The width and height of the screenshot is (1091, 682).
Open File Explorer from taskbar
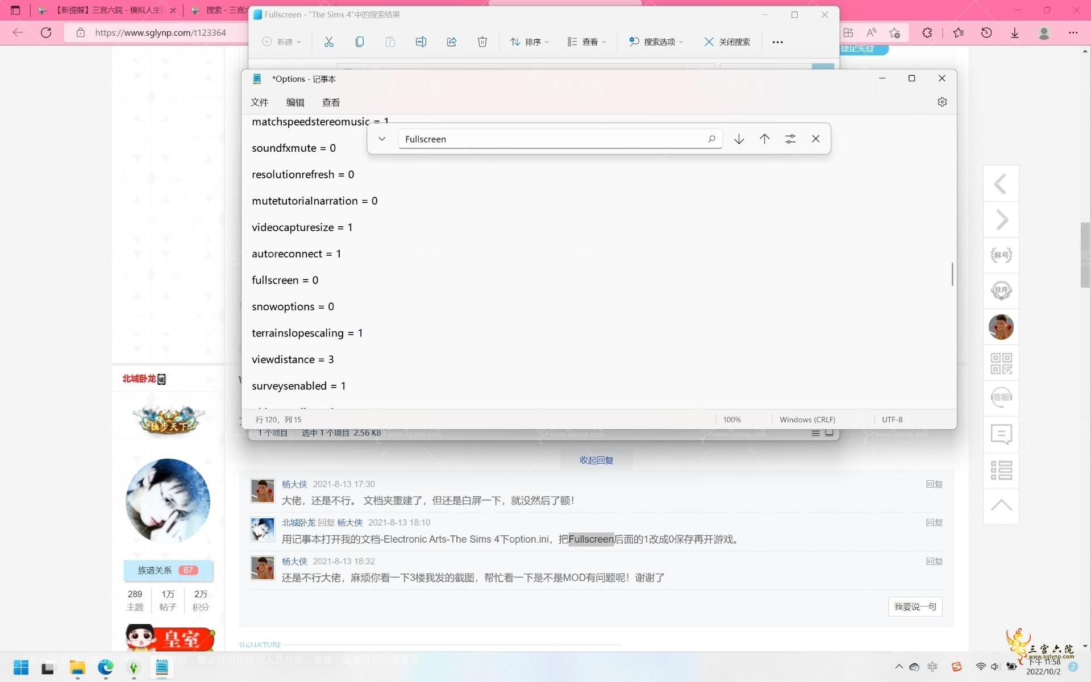point(77,667)
